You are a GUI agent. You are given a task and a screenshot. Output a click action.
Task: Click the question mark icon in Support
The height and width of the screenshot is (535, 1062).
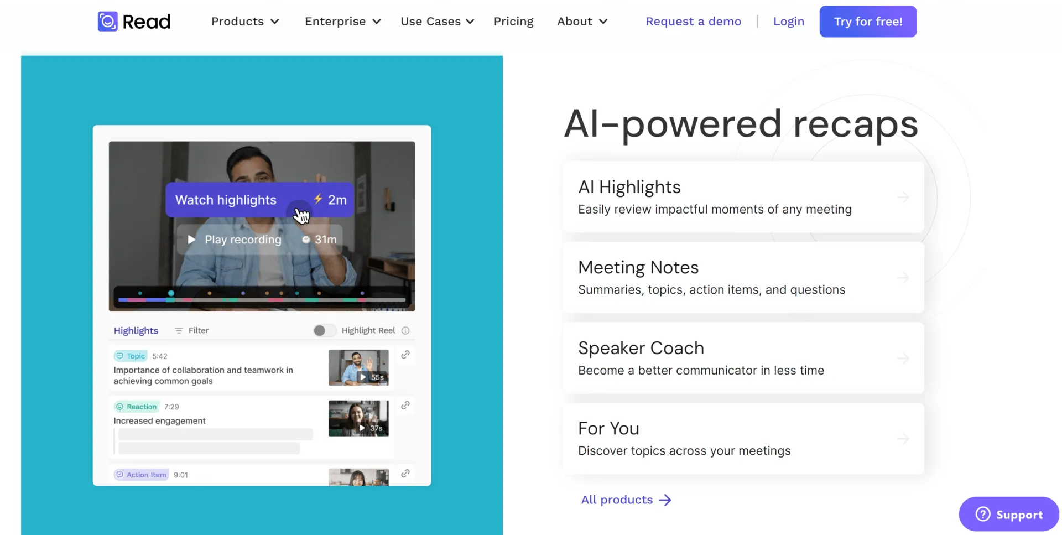(x=983, y=514)
